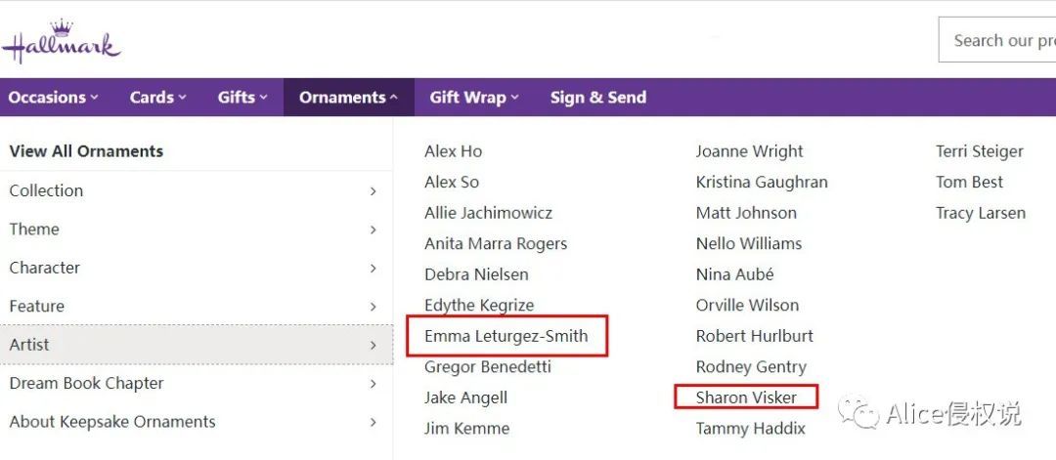Select View All Ornaments link

(86, 151)
